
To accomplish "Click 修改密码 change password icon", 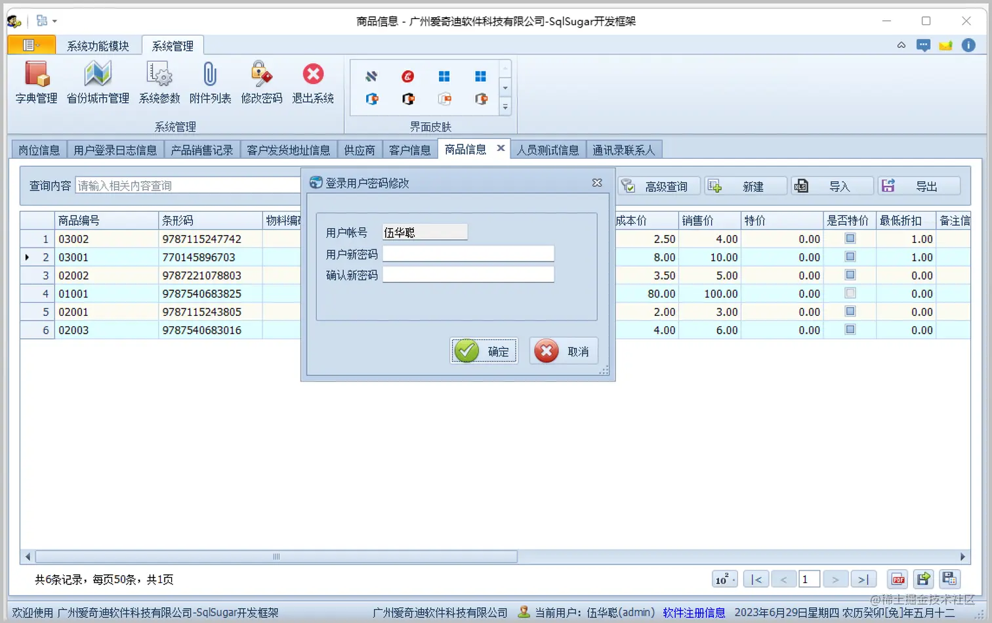I will coord(261,82).
